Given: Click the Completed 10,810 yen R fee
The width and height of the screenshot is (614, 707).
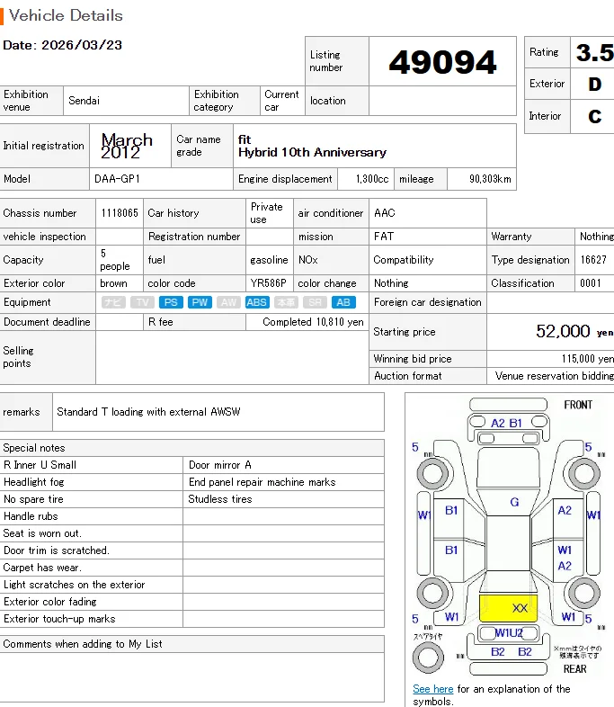Looking at the screenshot, I should [313, 322].
